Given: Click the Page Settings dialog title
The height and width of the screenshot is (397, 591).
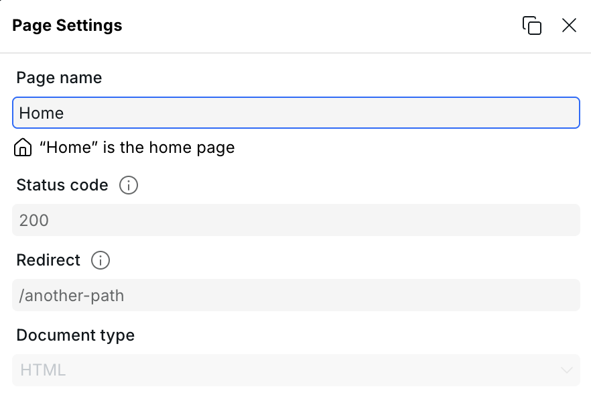Looking at the screenshot, I should (67, 25).
